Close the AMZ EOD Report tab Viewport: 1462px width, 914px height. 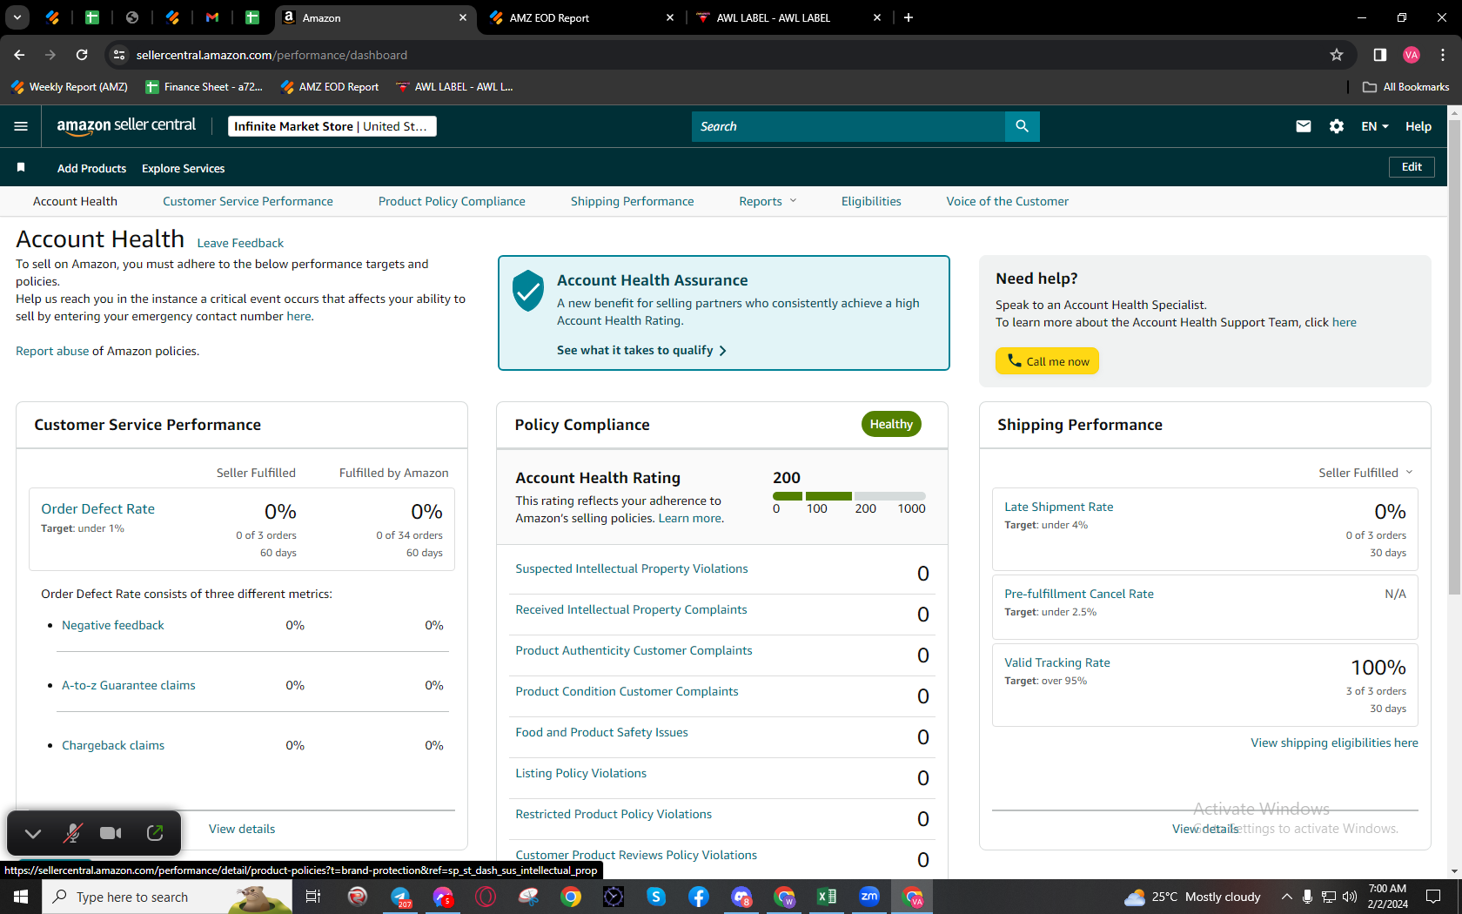click(x=670, y=17)
